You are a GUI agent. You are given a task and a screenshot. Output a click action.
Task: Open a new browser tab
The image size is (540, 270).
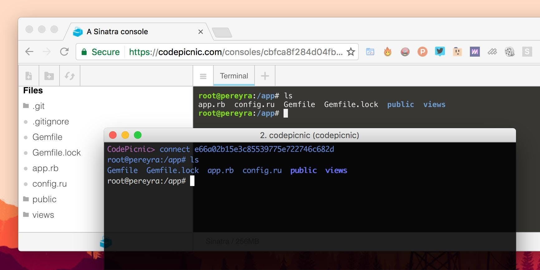(222, 32)
